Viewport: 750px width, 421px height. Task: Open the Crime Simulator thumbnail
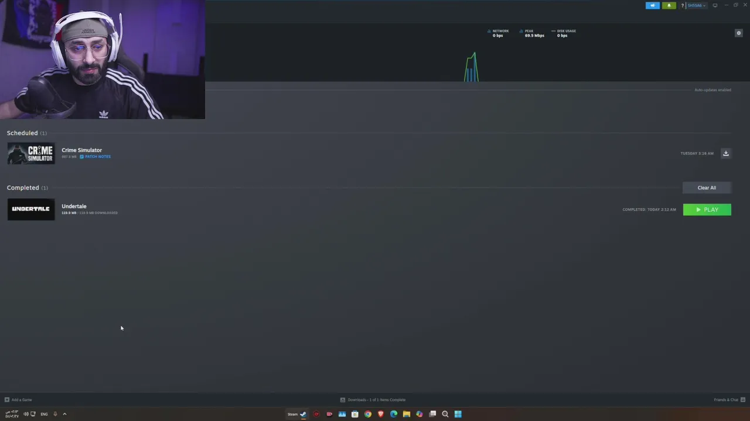(31, 153)
